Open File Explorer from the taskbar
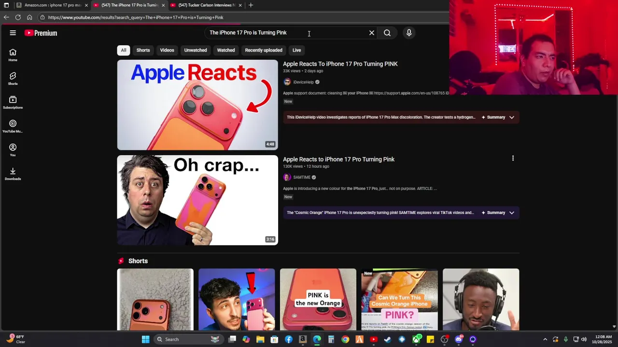618x347 pixels. coord(260,339)
